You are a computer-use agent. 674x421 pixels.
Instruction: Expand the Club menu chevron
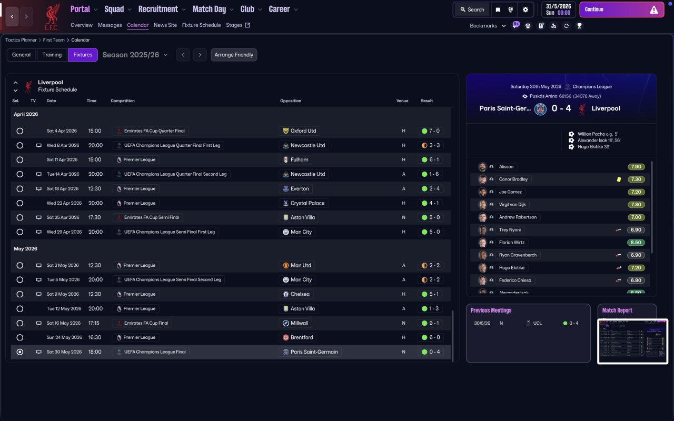tap(260, 9)
